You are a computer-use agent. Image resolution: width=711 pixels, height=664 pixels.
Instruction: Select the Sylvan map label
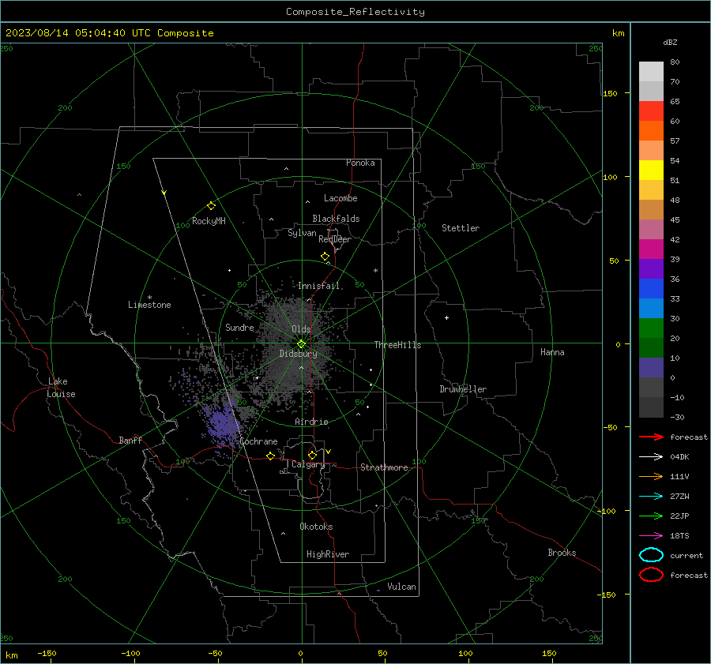pos(302,233)
